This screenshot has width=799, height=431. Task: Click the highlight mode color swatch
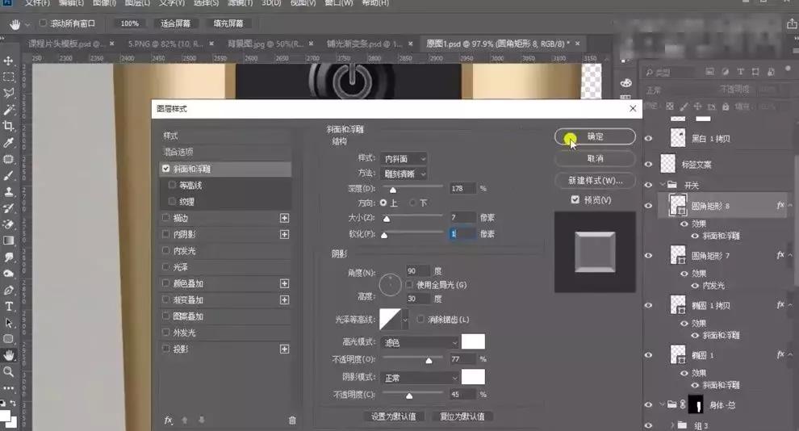(473, 342)
